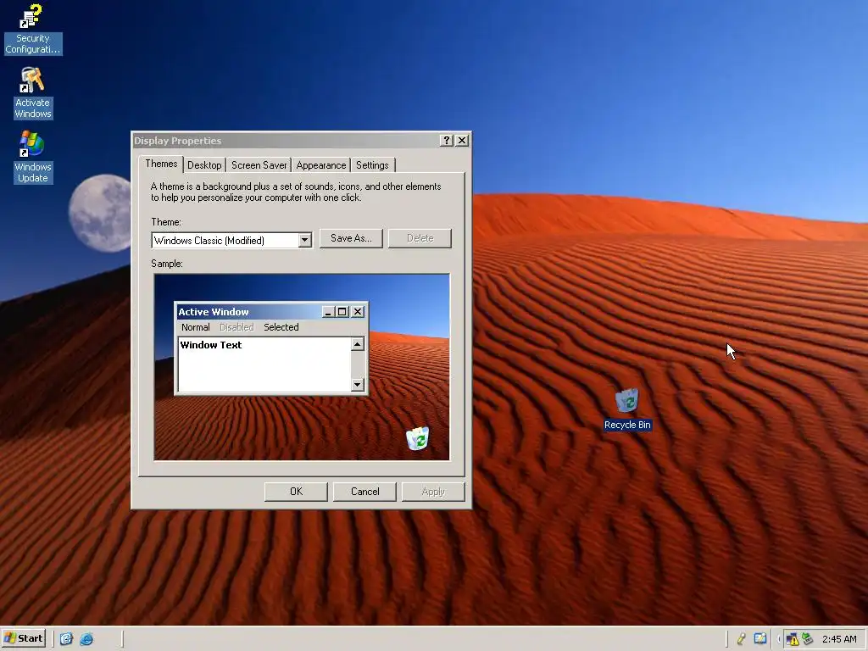Click the Save As... button
Screen dimensions: 868x651
[x=351, y=238]
